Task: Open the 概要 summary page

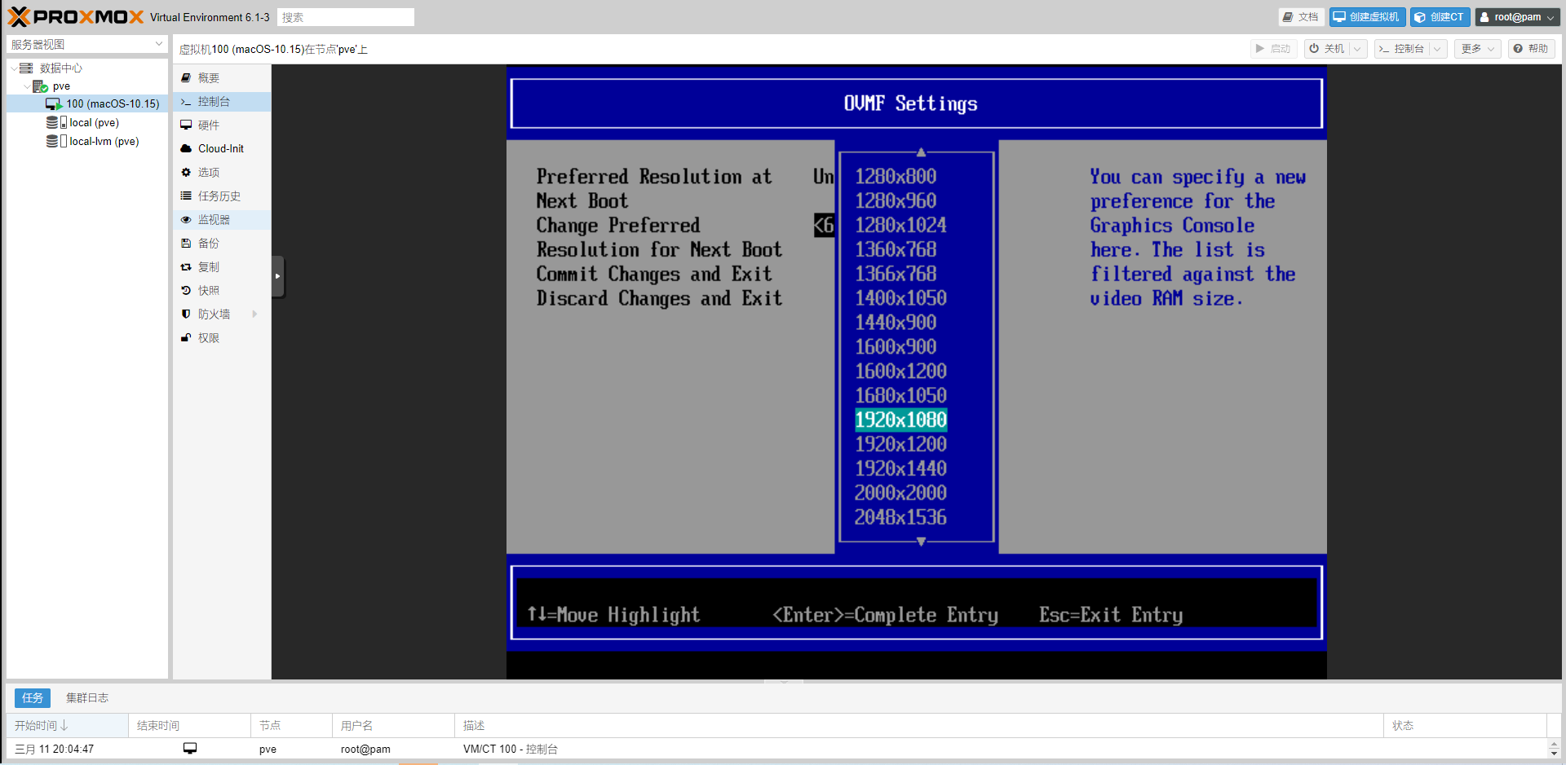Action: click(x=208, y=78)
